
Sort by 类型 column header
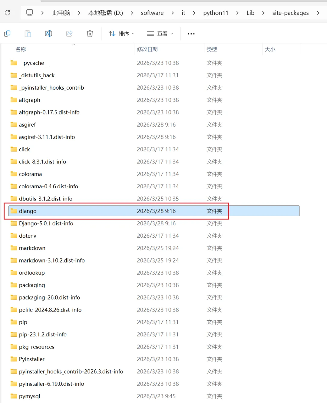pos(212,49)
